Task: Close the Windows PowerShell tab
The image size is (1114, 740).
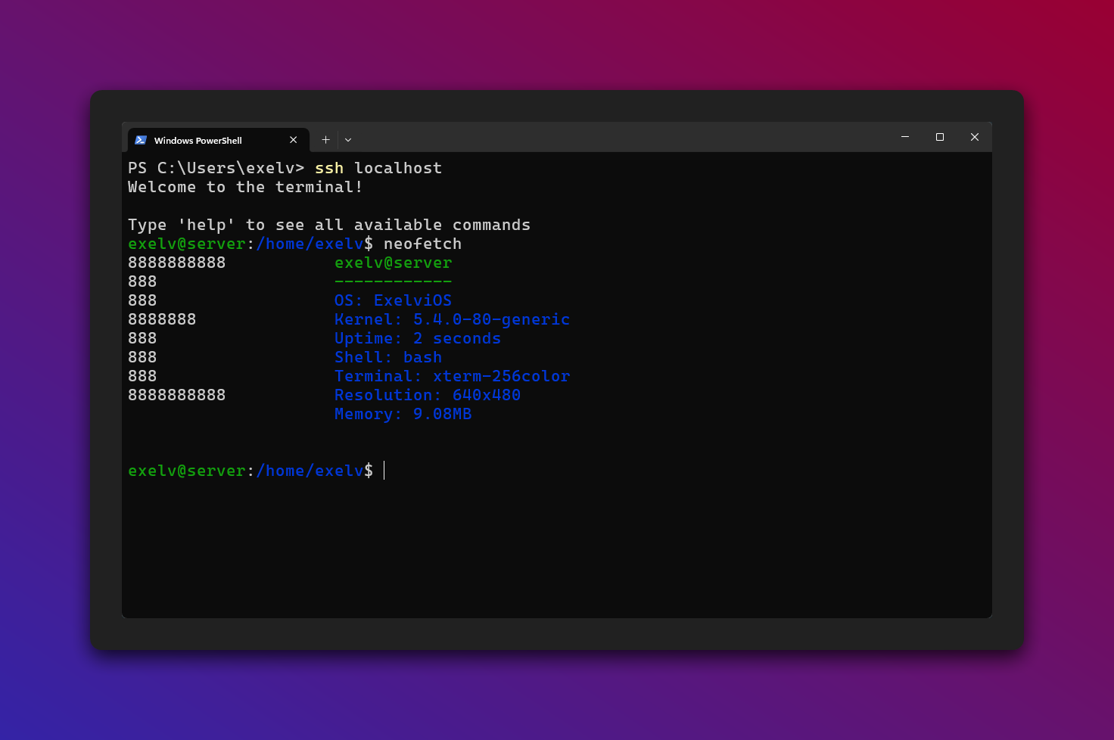Action: pos(294,140)
